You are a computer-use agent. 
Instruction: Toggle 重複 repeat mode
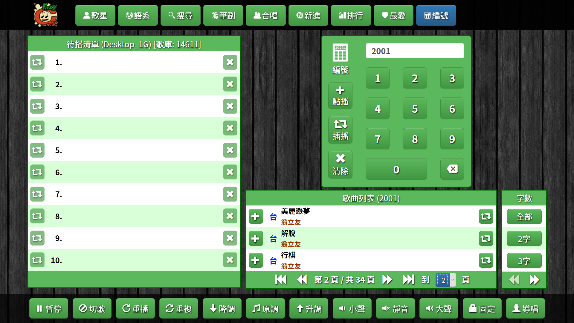pyautogui.click(x=178, y=309)
